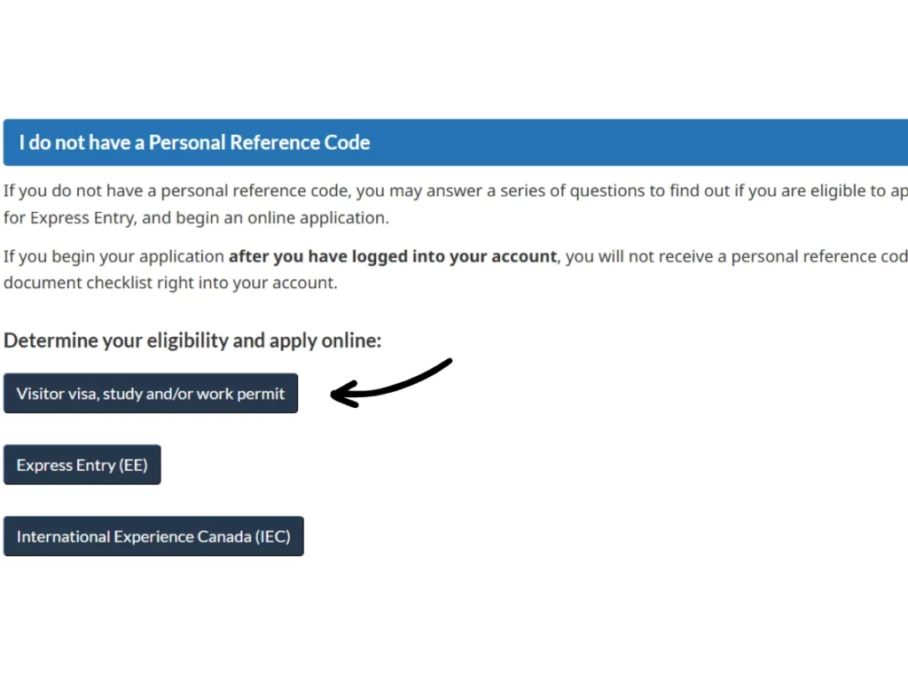This screenshot has width=908, height=681.
Task: Click the arrowhead pointing at the Visitor visa button
Action: [x=342, y=395]
